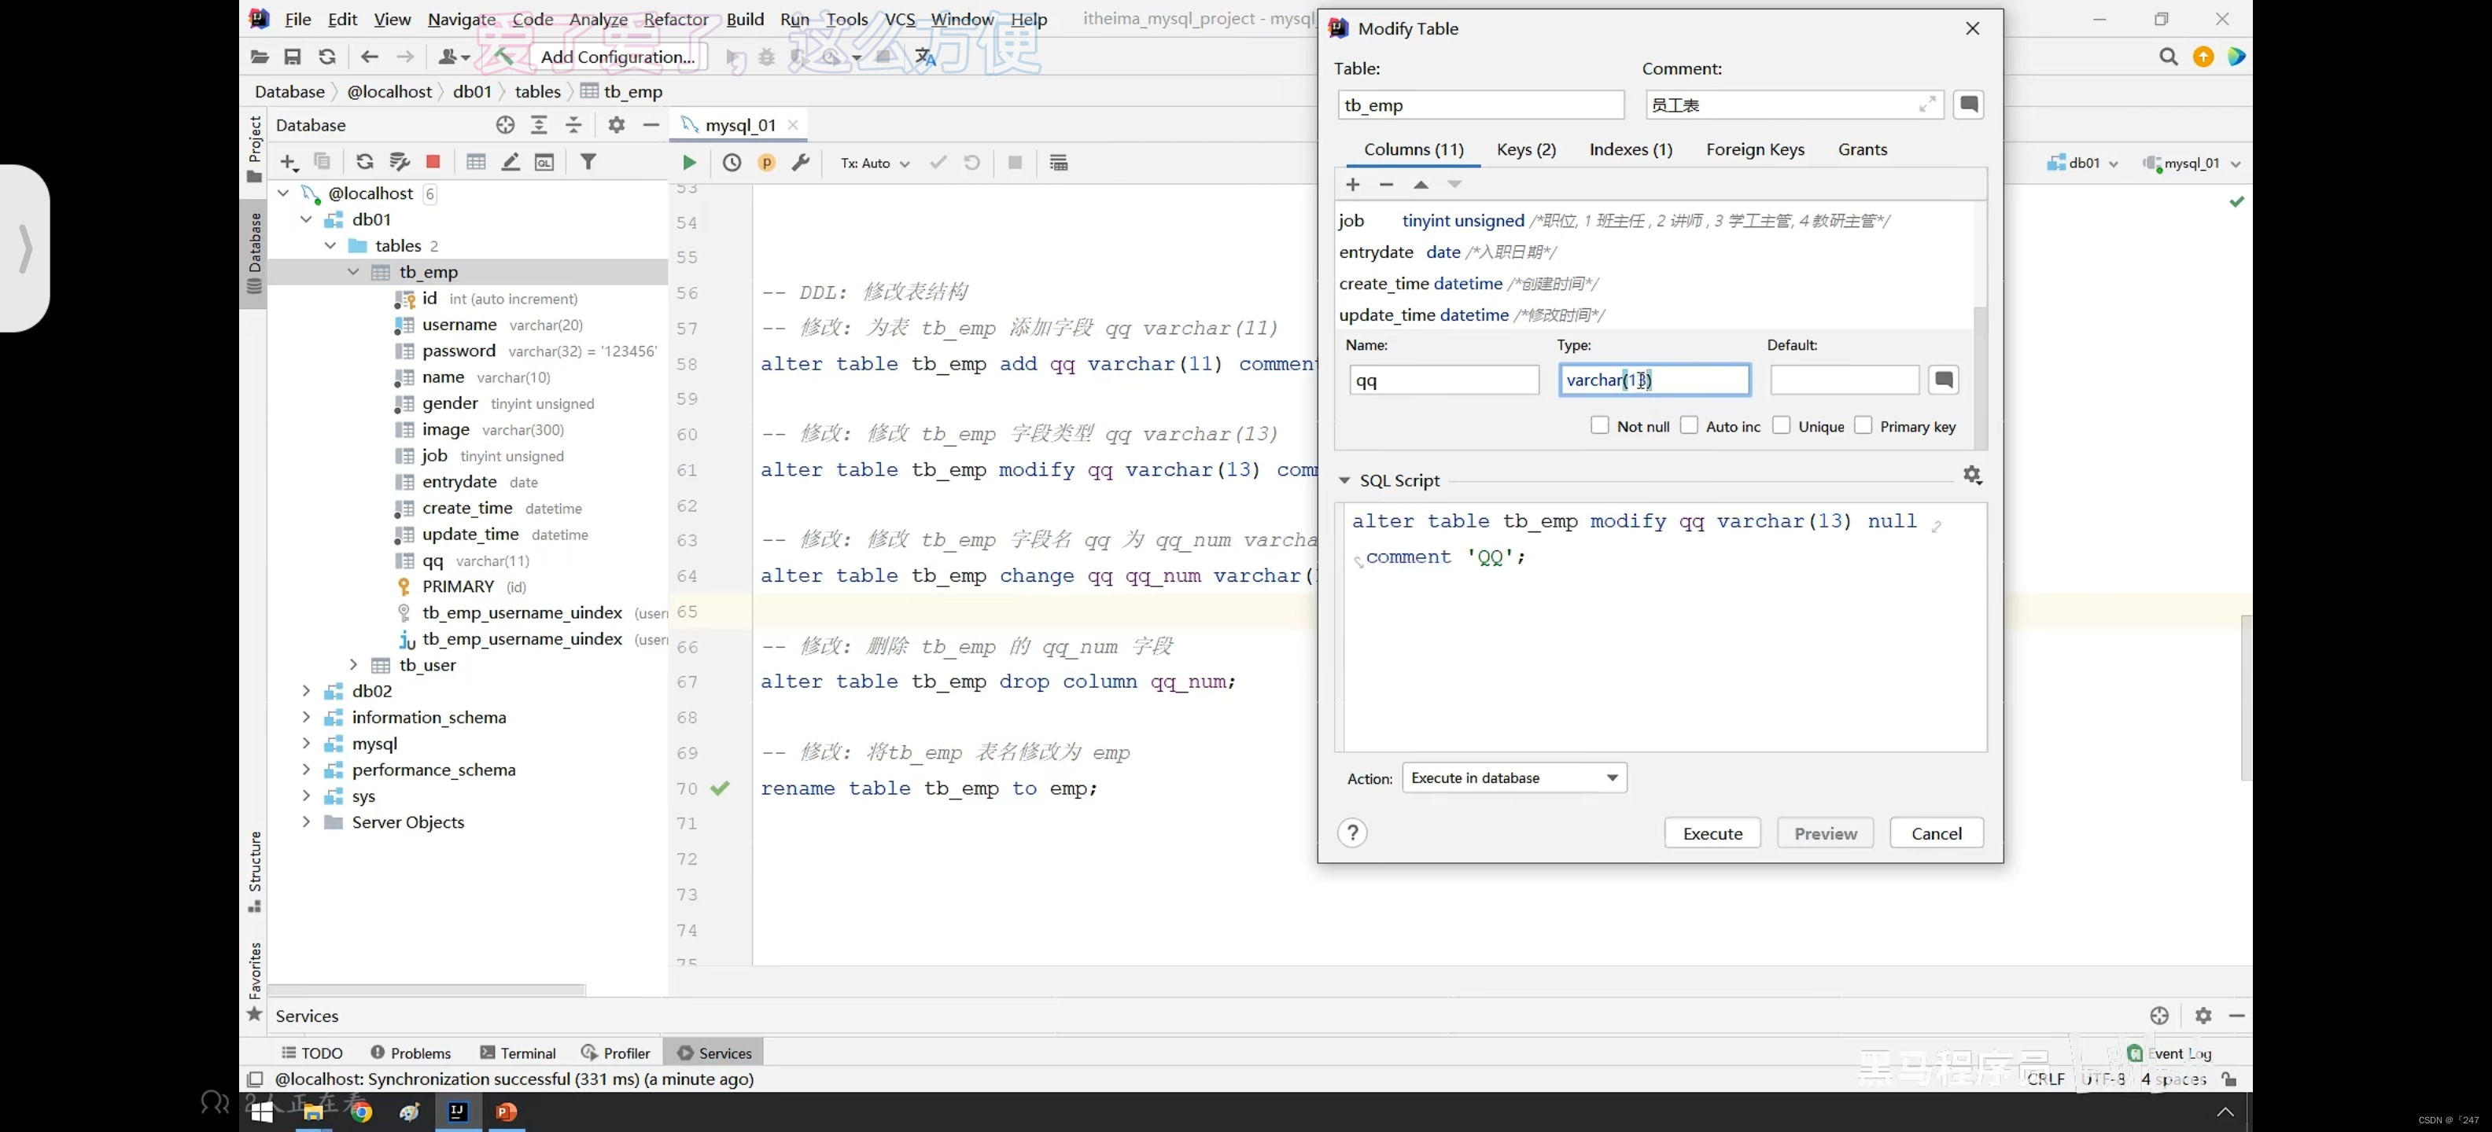Enable the Unique checkbox for qq field
2492x1132 pixels.
click(x=1783, y=425)
